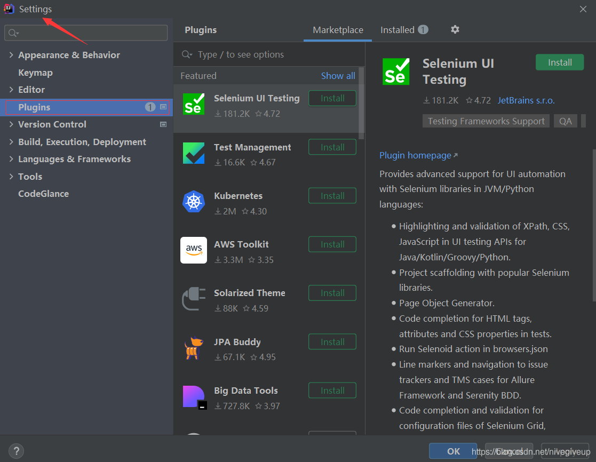Install the AWS Toolkit plugin

pos(332,244)
